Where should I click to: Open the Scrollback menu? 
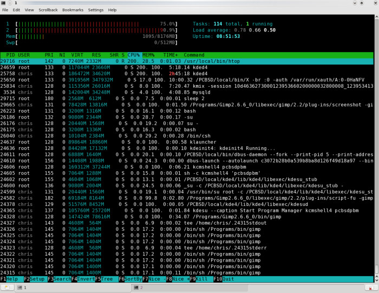point(48,10)
